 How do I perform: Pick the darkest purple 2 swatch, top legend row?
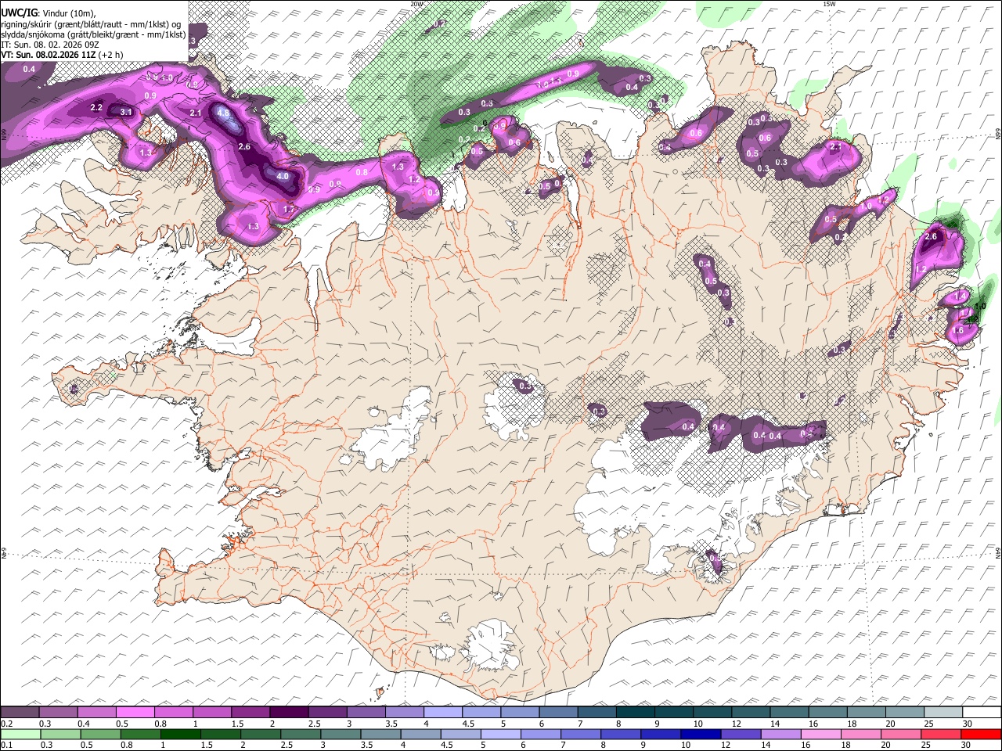point(288,713)
